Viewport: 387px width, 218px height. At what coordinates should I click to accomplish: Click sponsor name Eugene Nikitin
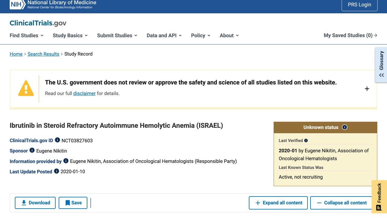point(52,151)
